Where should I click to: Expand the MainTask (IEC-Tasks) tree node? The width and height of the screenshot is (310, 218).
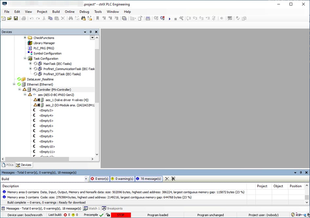point(31,64)
